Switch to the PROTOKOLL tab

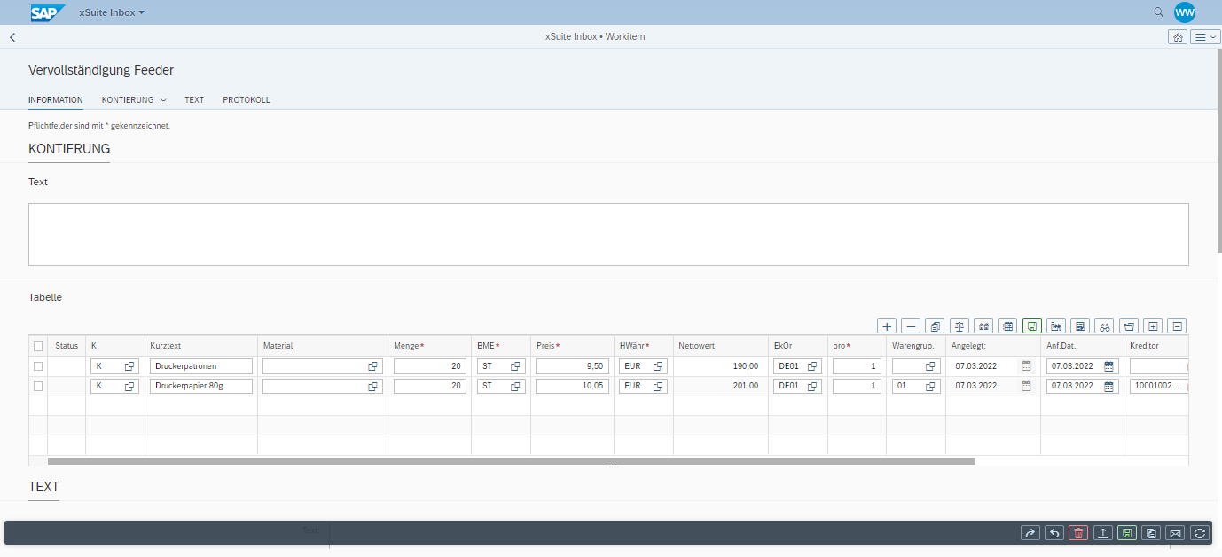246,99
